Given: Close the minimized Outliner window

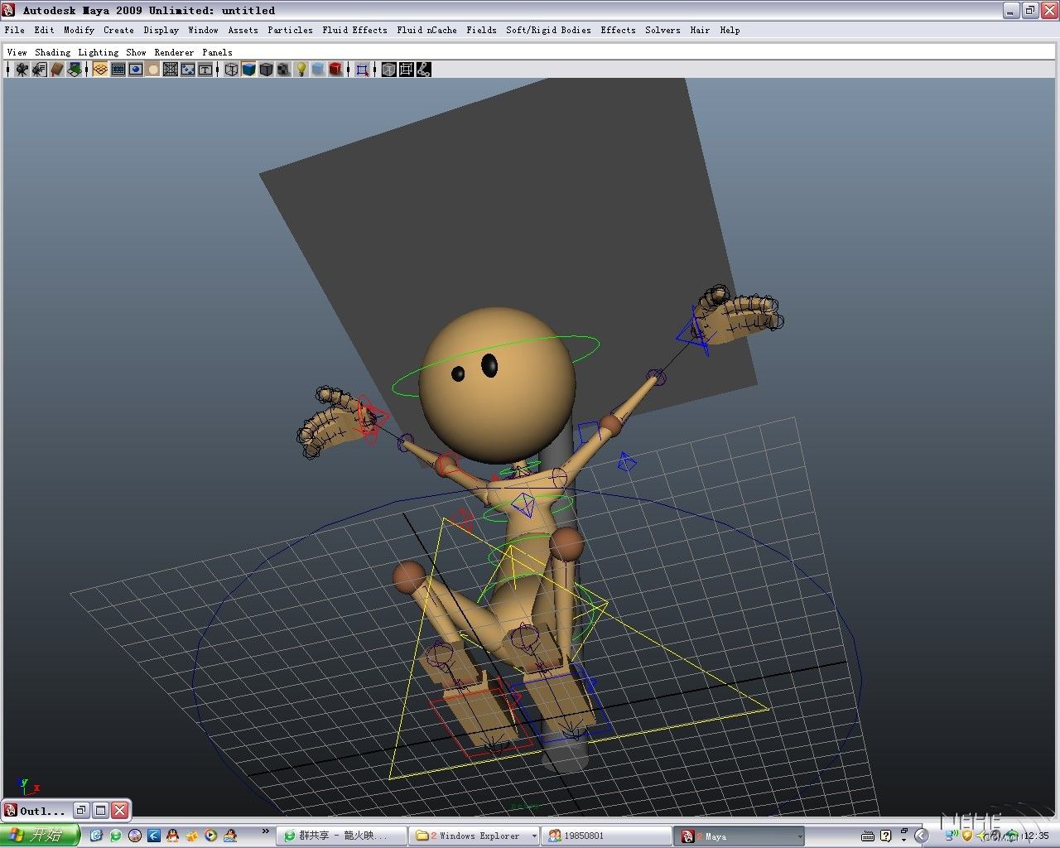Looking at the screenshot, I should click(120, 810).
